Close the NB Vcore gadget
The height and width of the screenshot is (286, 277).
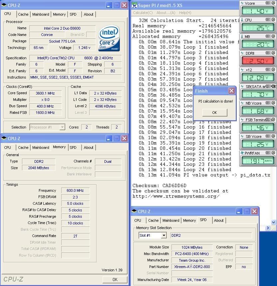pyautogui.click(x=273, y=103)
